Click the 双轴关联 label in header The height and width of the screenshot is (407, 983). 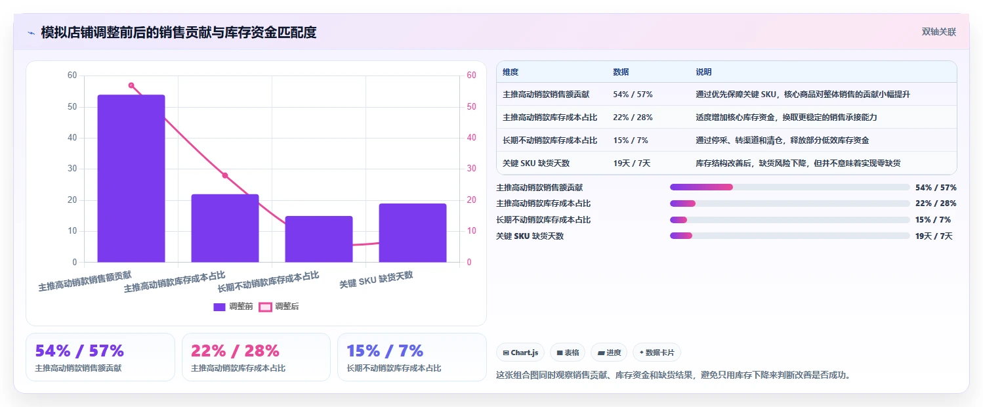[939, 32]
